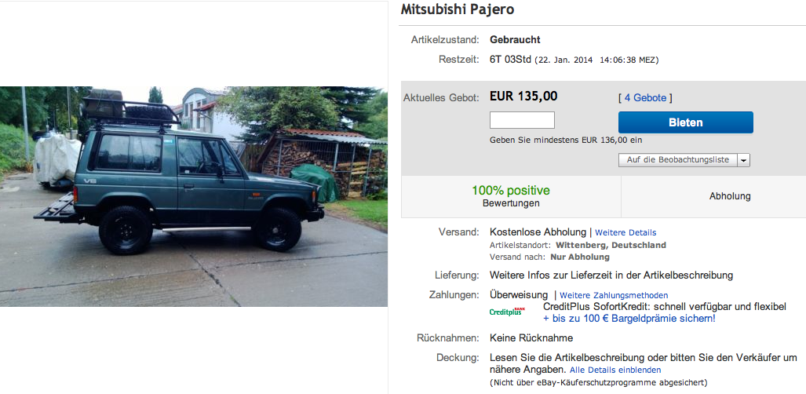Screen dimensions: 806x394
Task: Click the Wittenberg, Deutschland location text
Action: 611,245
